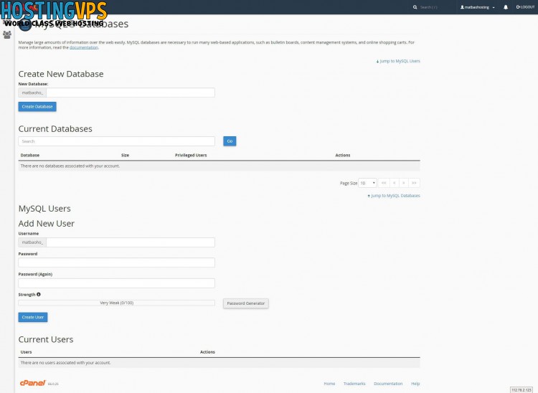
Task: Go to previous page button
Action: pos(395,183)
